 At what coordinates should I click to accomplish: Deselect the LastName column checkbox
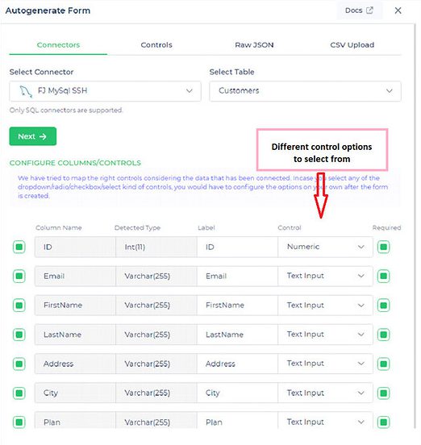pos(19,335)
